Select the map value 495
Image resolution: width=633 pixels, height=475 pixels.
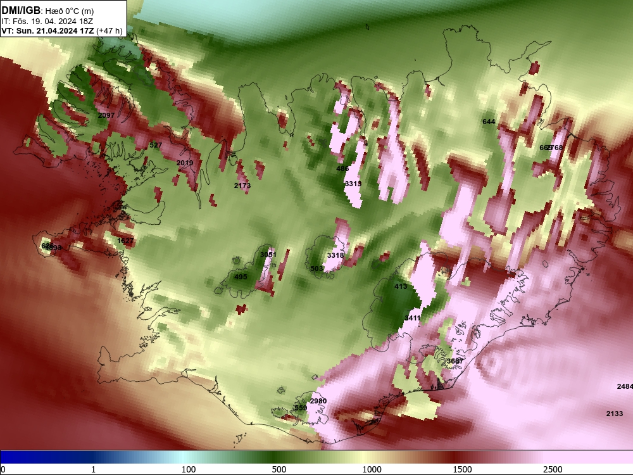point(241,277)
